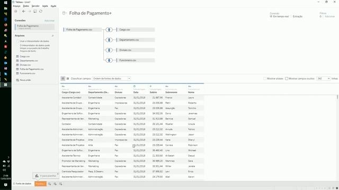
Task: Click Adicionar link next to Conexões
Action: pyautogui.click(x=49, y=21)
